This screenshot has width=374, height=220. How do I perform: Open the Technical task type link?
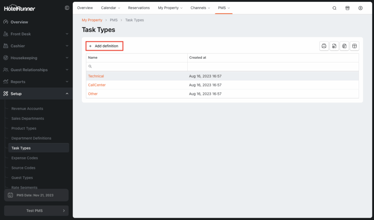click(x=96, y=76)
